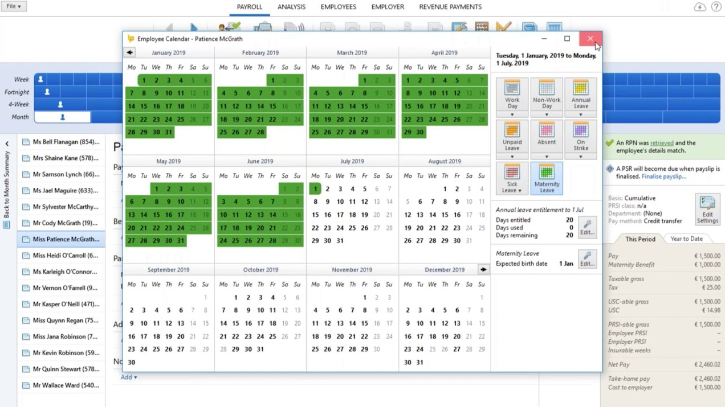
Task: Click the Finalise payslip link
Action: [663, 177]
